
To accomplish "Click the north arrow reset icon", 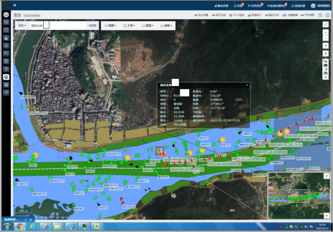I will tap(326, 46).
